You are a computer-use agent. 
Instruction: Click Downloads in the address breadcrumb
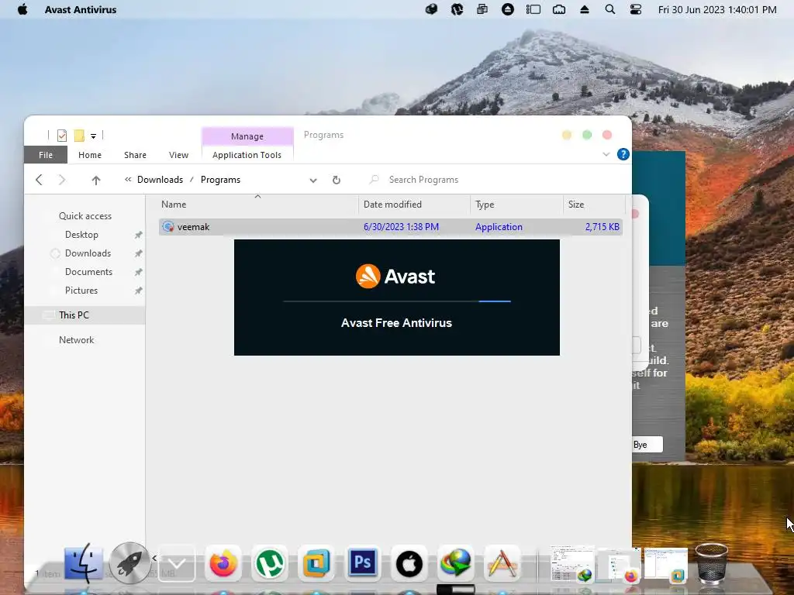click(x=160, y=180)
